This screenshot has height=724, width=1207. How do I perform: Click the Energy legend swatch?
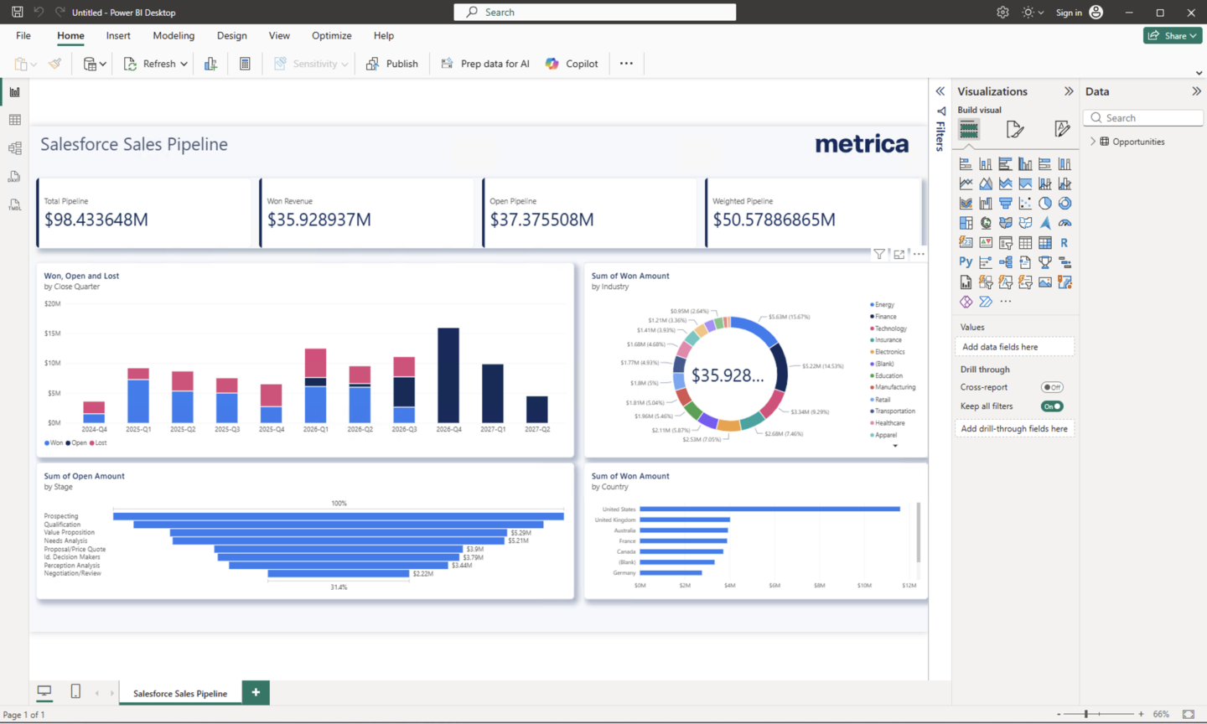pyautogui.click(x=873, y=305)
